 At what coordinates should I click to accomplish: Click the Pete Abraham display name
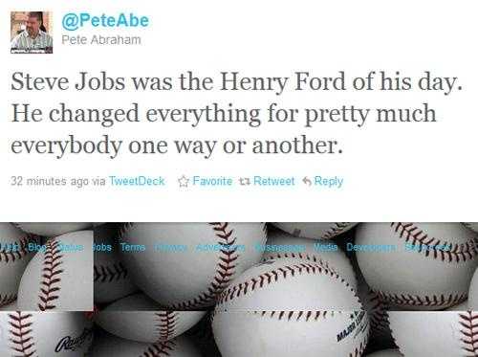101,40
